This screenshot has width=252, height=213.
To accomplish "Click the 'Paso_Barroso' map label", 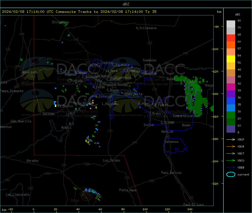I will pos(171,173).
